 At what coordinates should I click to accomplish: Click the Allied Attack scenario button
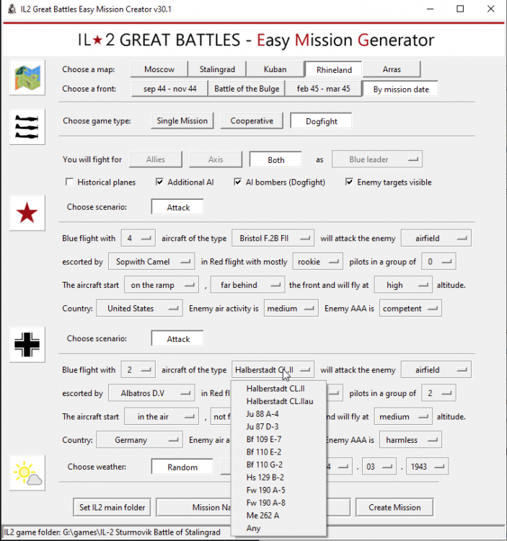tap(177, 207)
